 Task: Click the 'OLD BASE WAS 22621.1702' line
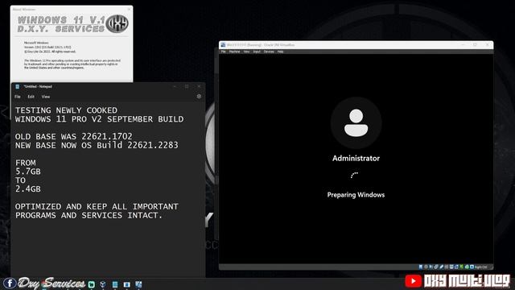[73, 136]
